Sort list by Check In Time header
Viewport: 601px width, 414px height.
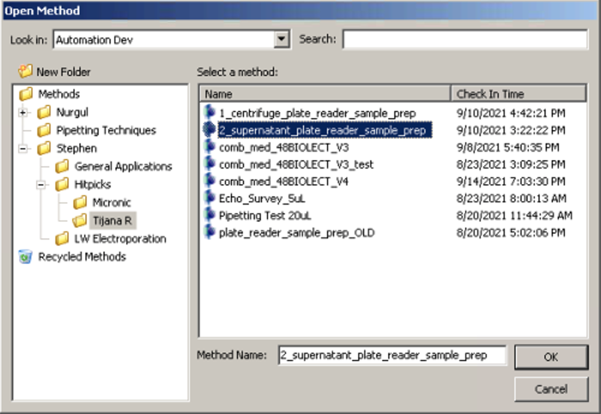pos(518,94)
